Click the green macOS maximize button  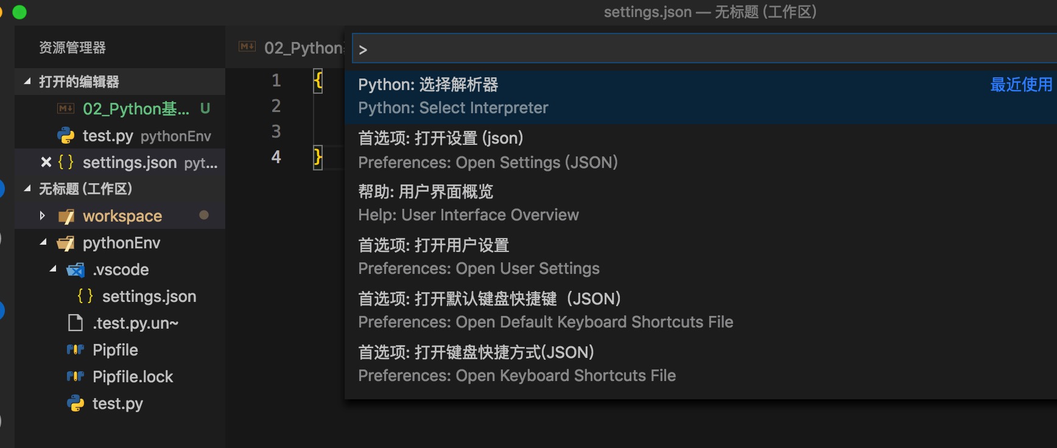(x=19, y=12)
